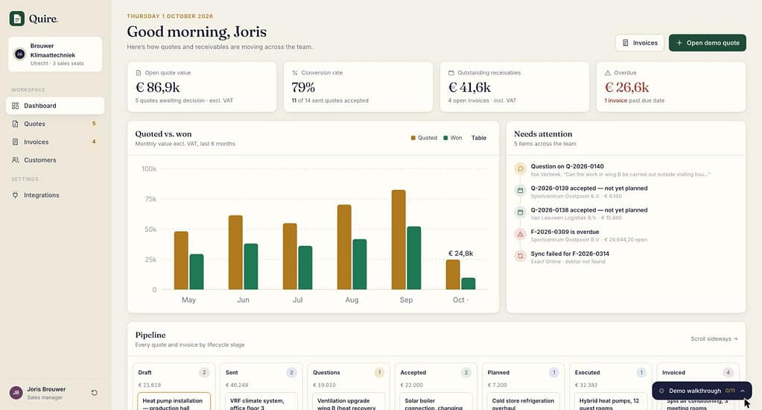Screen dimensions: 762x410
Task: Click the sync failed icon for F-2026-0314
Action: [520, 256]
